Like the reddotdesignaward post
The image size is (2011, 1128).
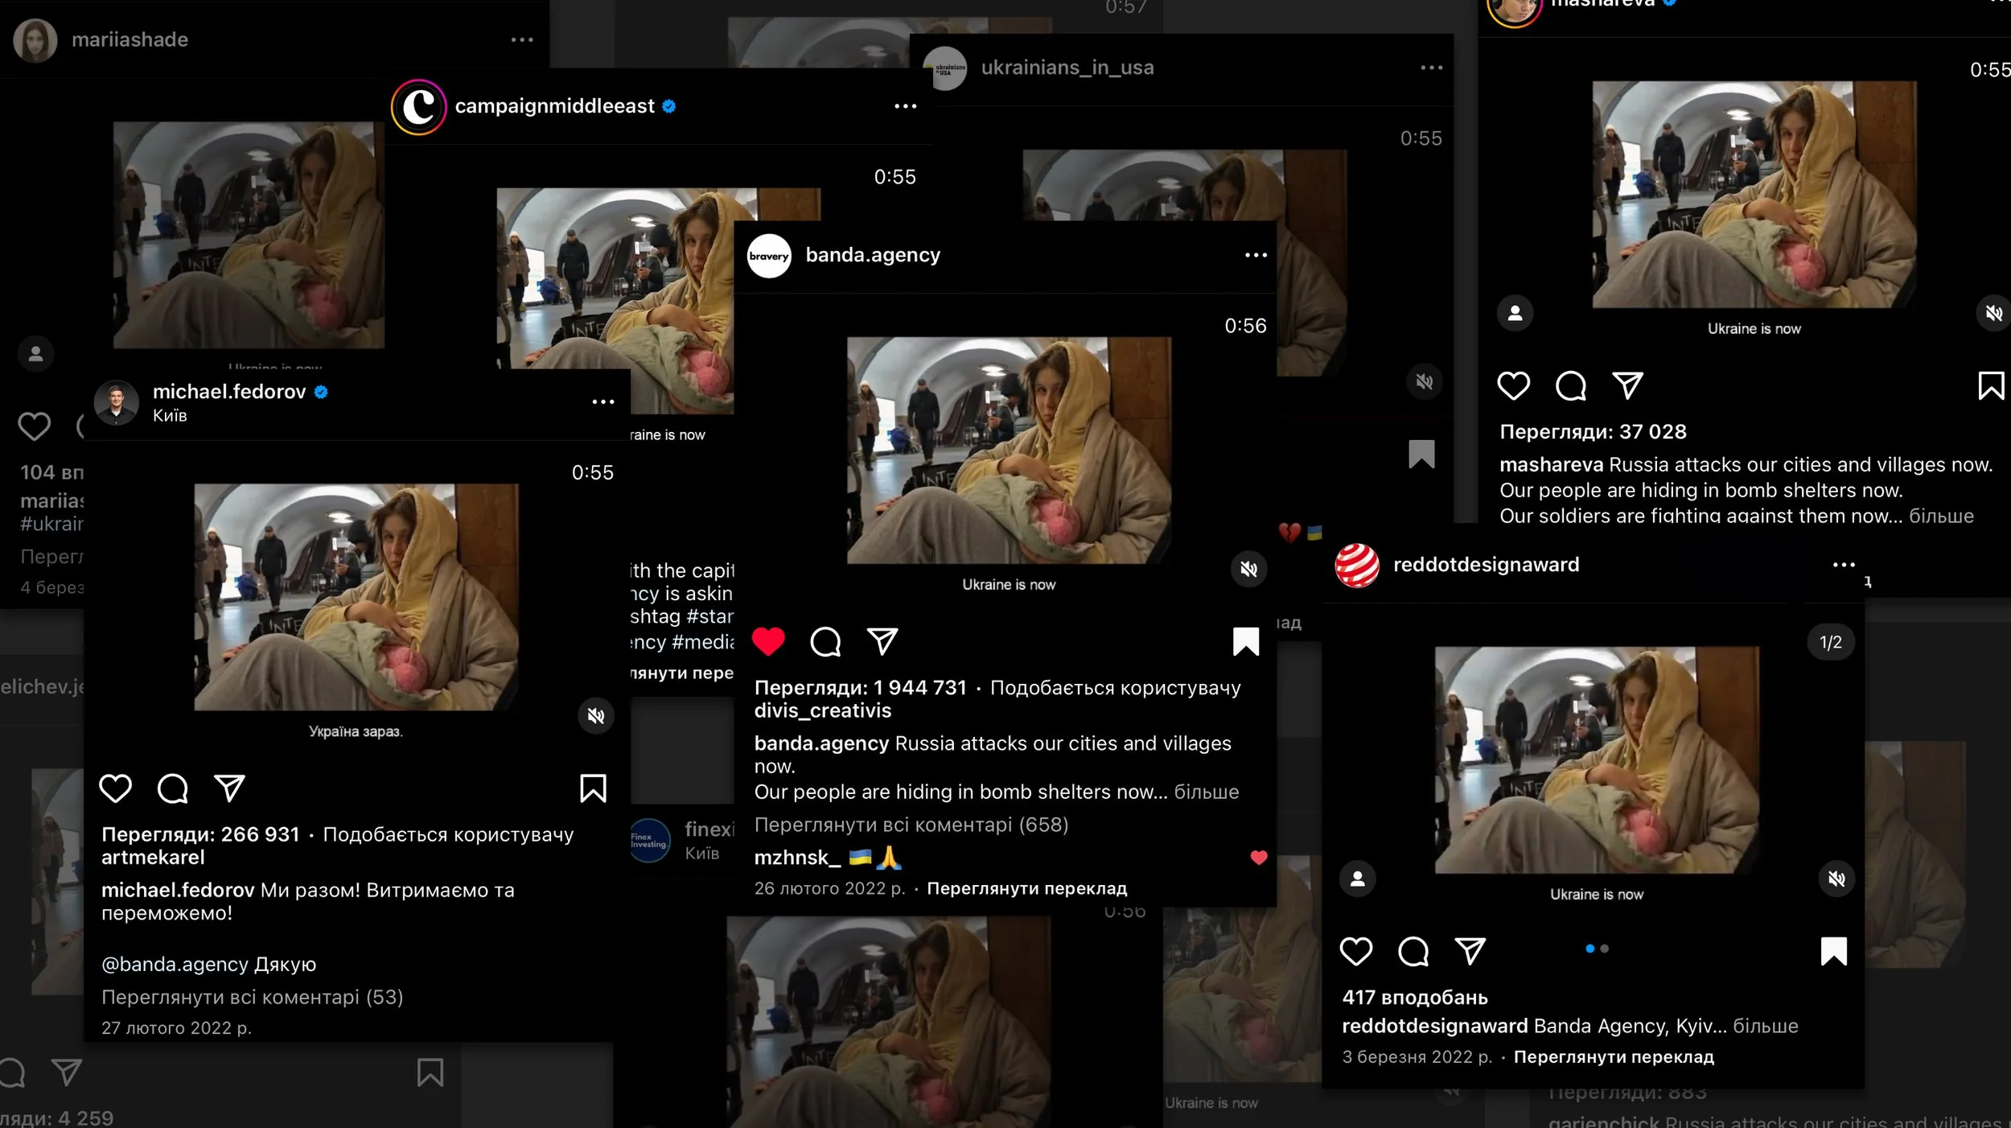point(1356,951)
